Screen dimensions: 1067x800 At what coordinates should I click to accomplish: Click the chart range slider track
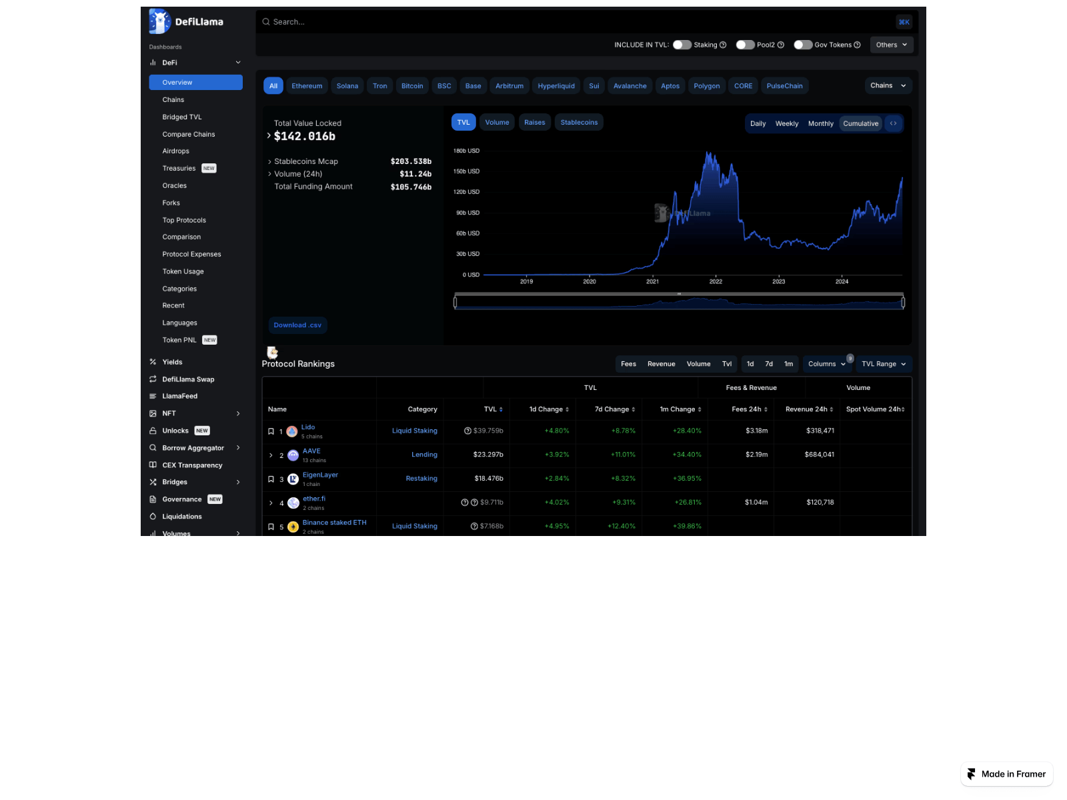(x=679, y=303)
